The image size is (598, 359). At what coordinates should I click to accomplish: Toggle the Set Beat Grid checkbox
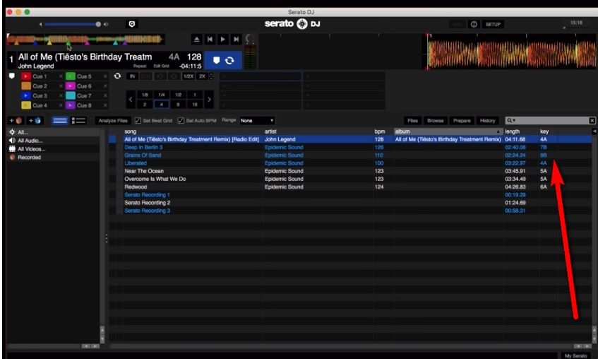click(x=138, y=121)
